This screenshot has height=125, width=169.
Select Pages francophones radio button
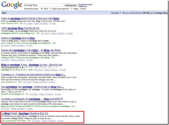(x=50, y=9)
